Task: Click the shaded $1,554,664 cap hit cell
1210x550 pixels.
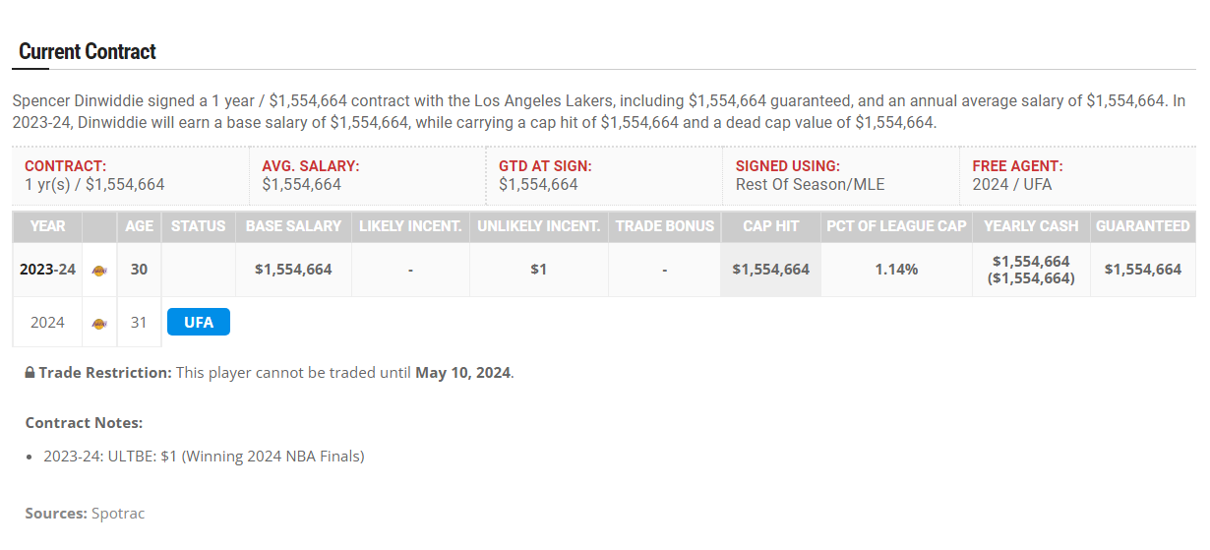Action: [771, 270]
